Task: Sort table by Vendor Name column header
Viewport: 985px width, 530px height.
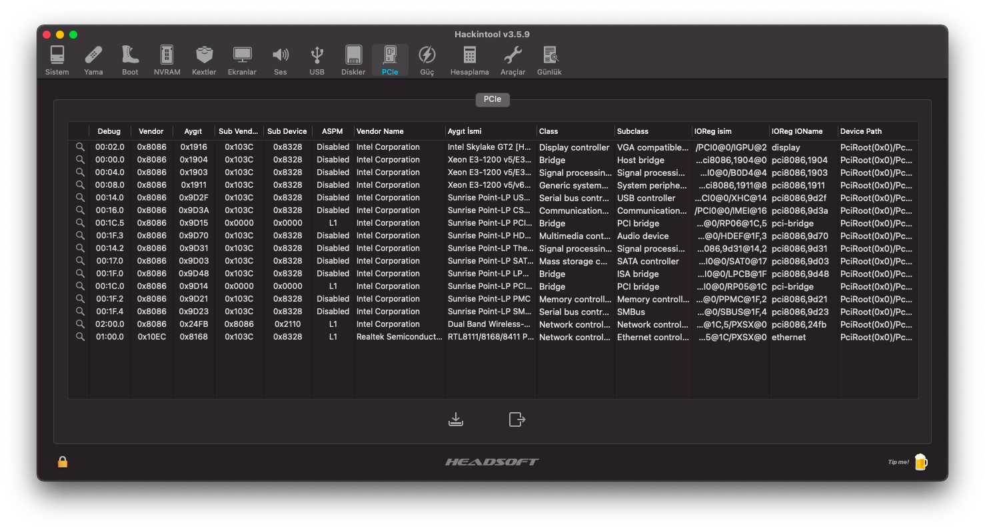Action: click(x=399, y=131)
